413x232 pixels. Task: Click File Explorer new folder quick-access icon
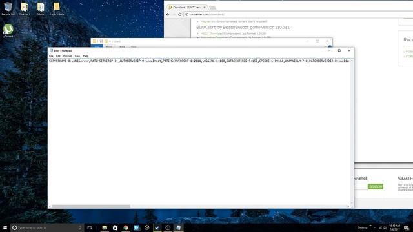(x=106, y=41)
